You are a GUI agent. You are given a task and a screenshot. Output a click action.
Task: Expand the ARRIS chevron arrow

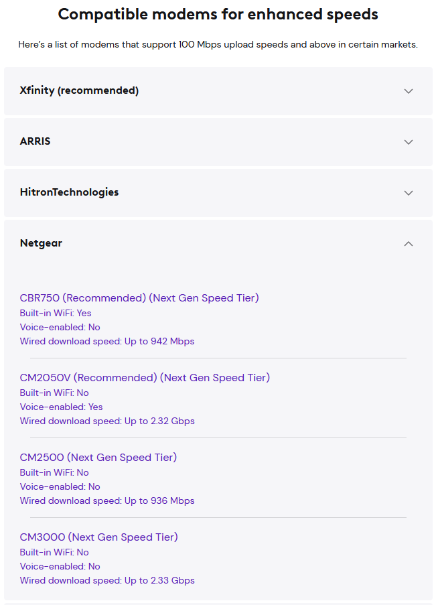(x=409, y=142)
